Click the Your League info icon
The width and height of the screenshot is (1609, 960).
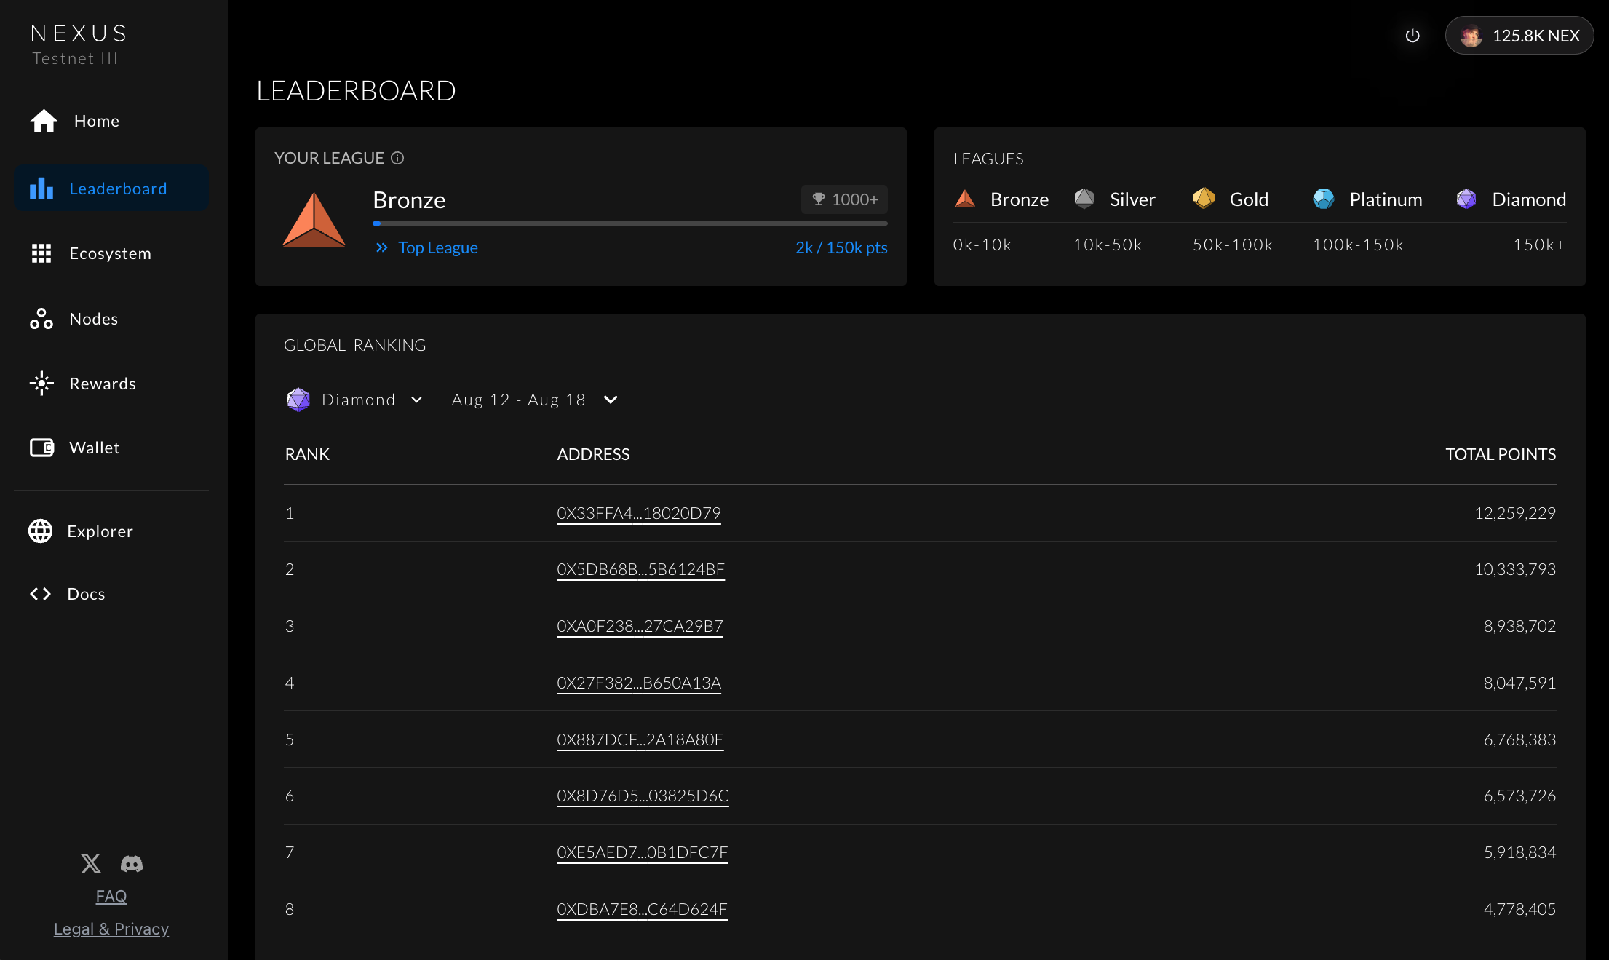pos(397,158)
